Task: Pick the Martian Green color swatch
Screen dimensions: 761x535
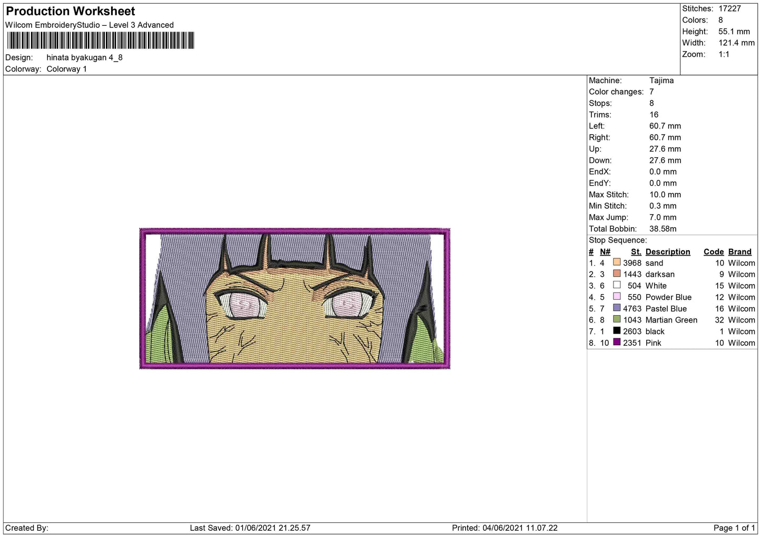Action: point(617,319)
